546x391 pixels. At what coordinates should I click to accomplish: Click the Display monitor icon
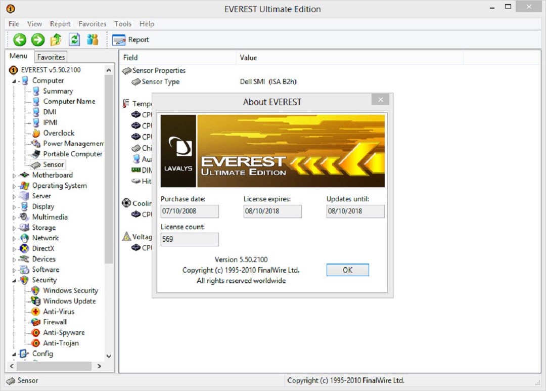pos(24,206)
